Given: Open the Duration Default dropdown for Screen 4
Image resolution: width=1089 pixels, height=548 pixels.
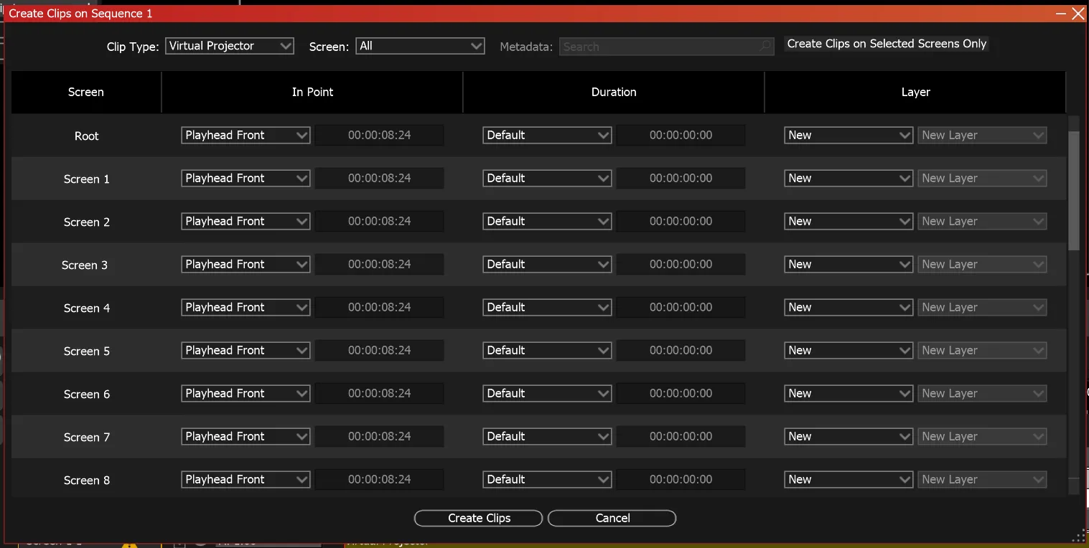Looking at the screenshot, I should click(547, 307).
